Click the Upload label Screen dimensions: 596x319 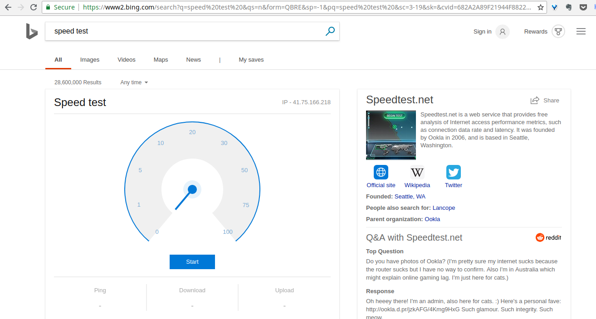point(284,290)
